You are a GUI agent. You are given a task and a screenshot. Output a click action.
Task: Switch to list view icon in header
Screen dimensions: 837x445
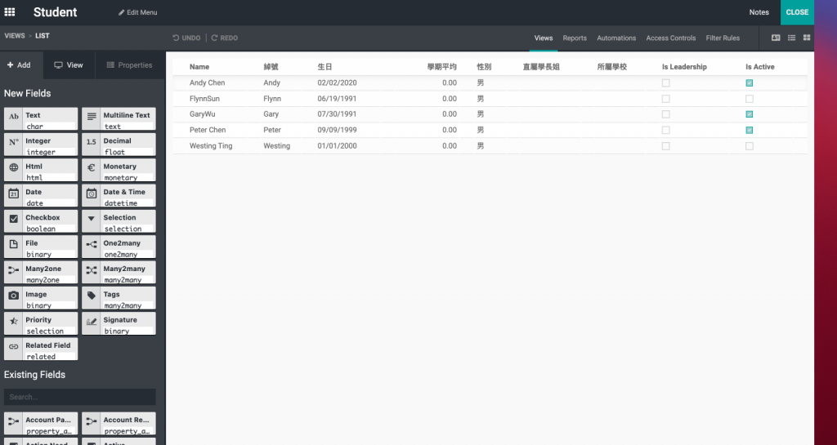791,38
